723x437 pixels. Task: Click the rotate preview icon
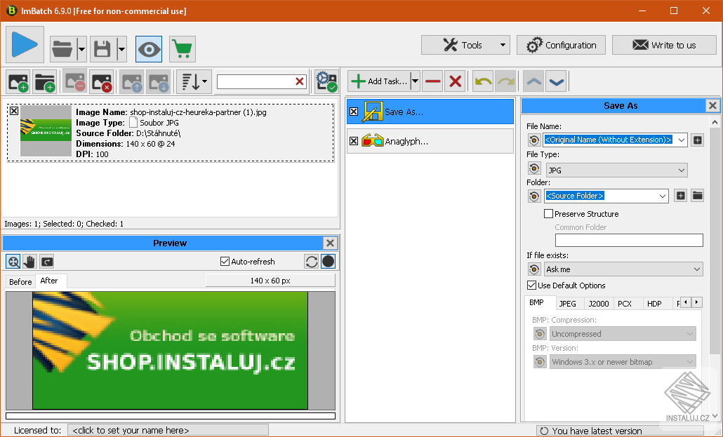46,262
